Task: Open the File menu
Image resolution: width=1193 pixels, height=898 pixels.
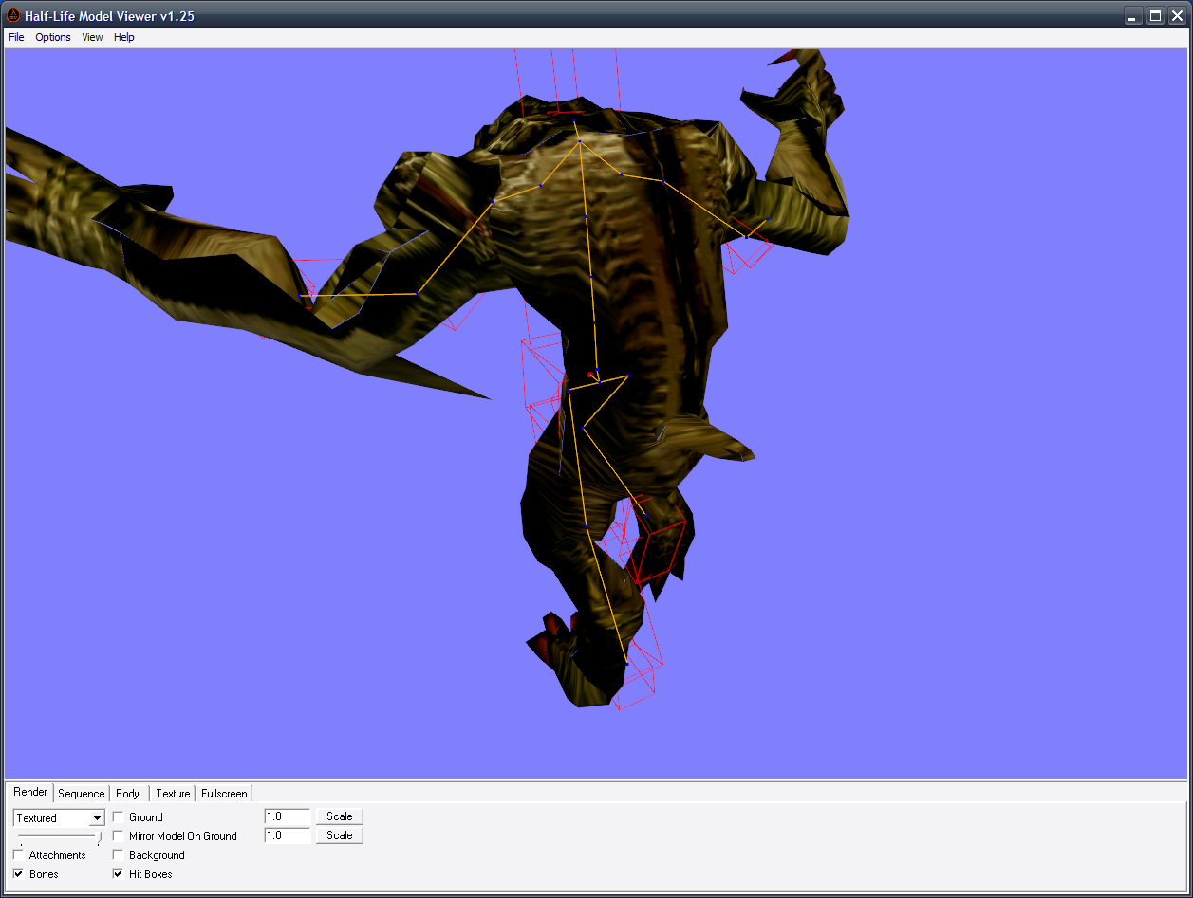Action: pos(16,37)
